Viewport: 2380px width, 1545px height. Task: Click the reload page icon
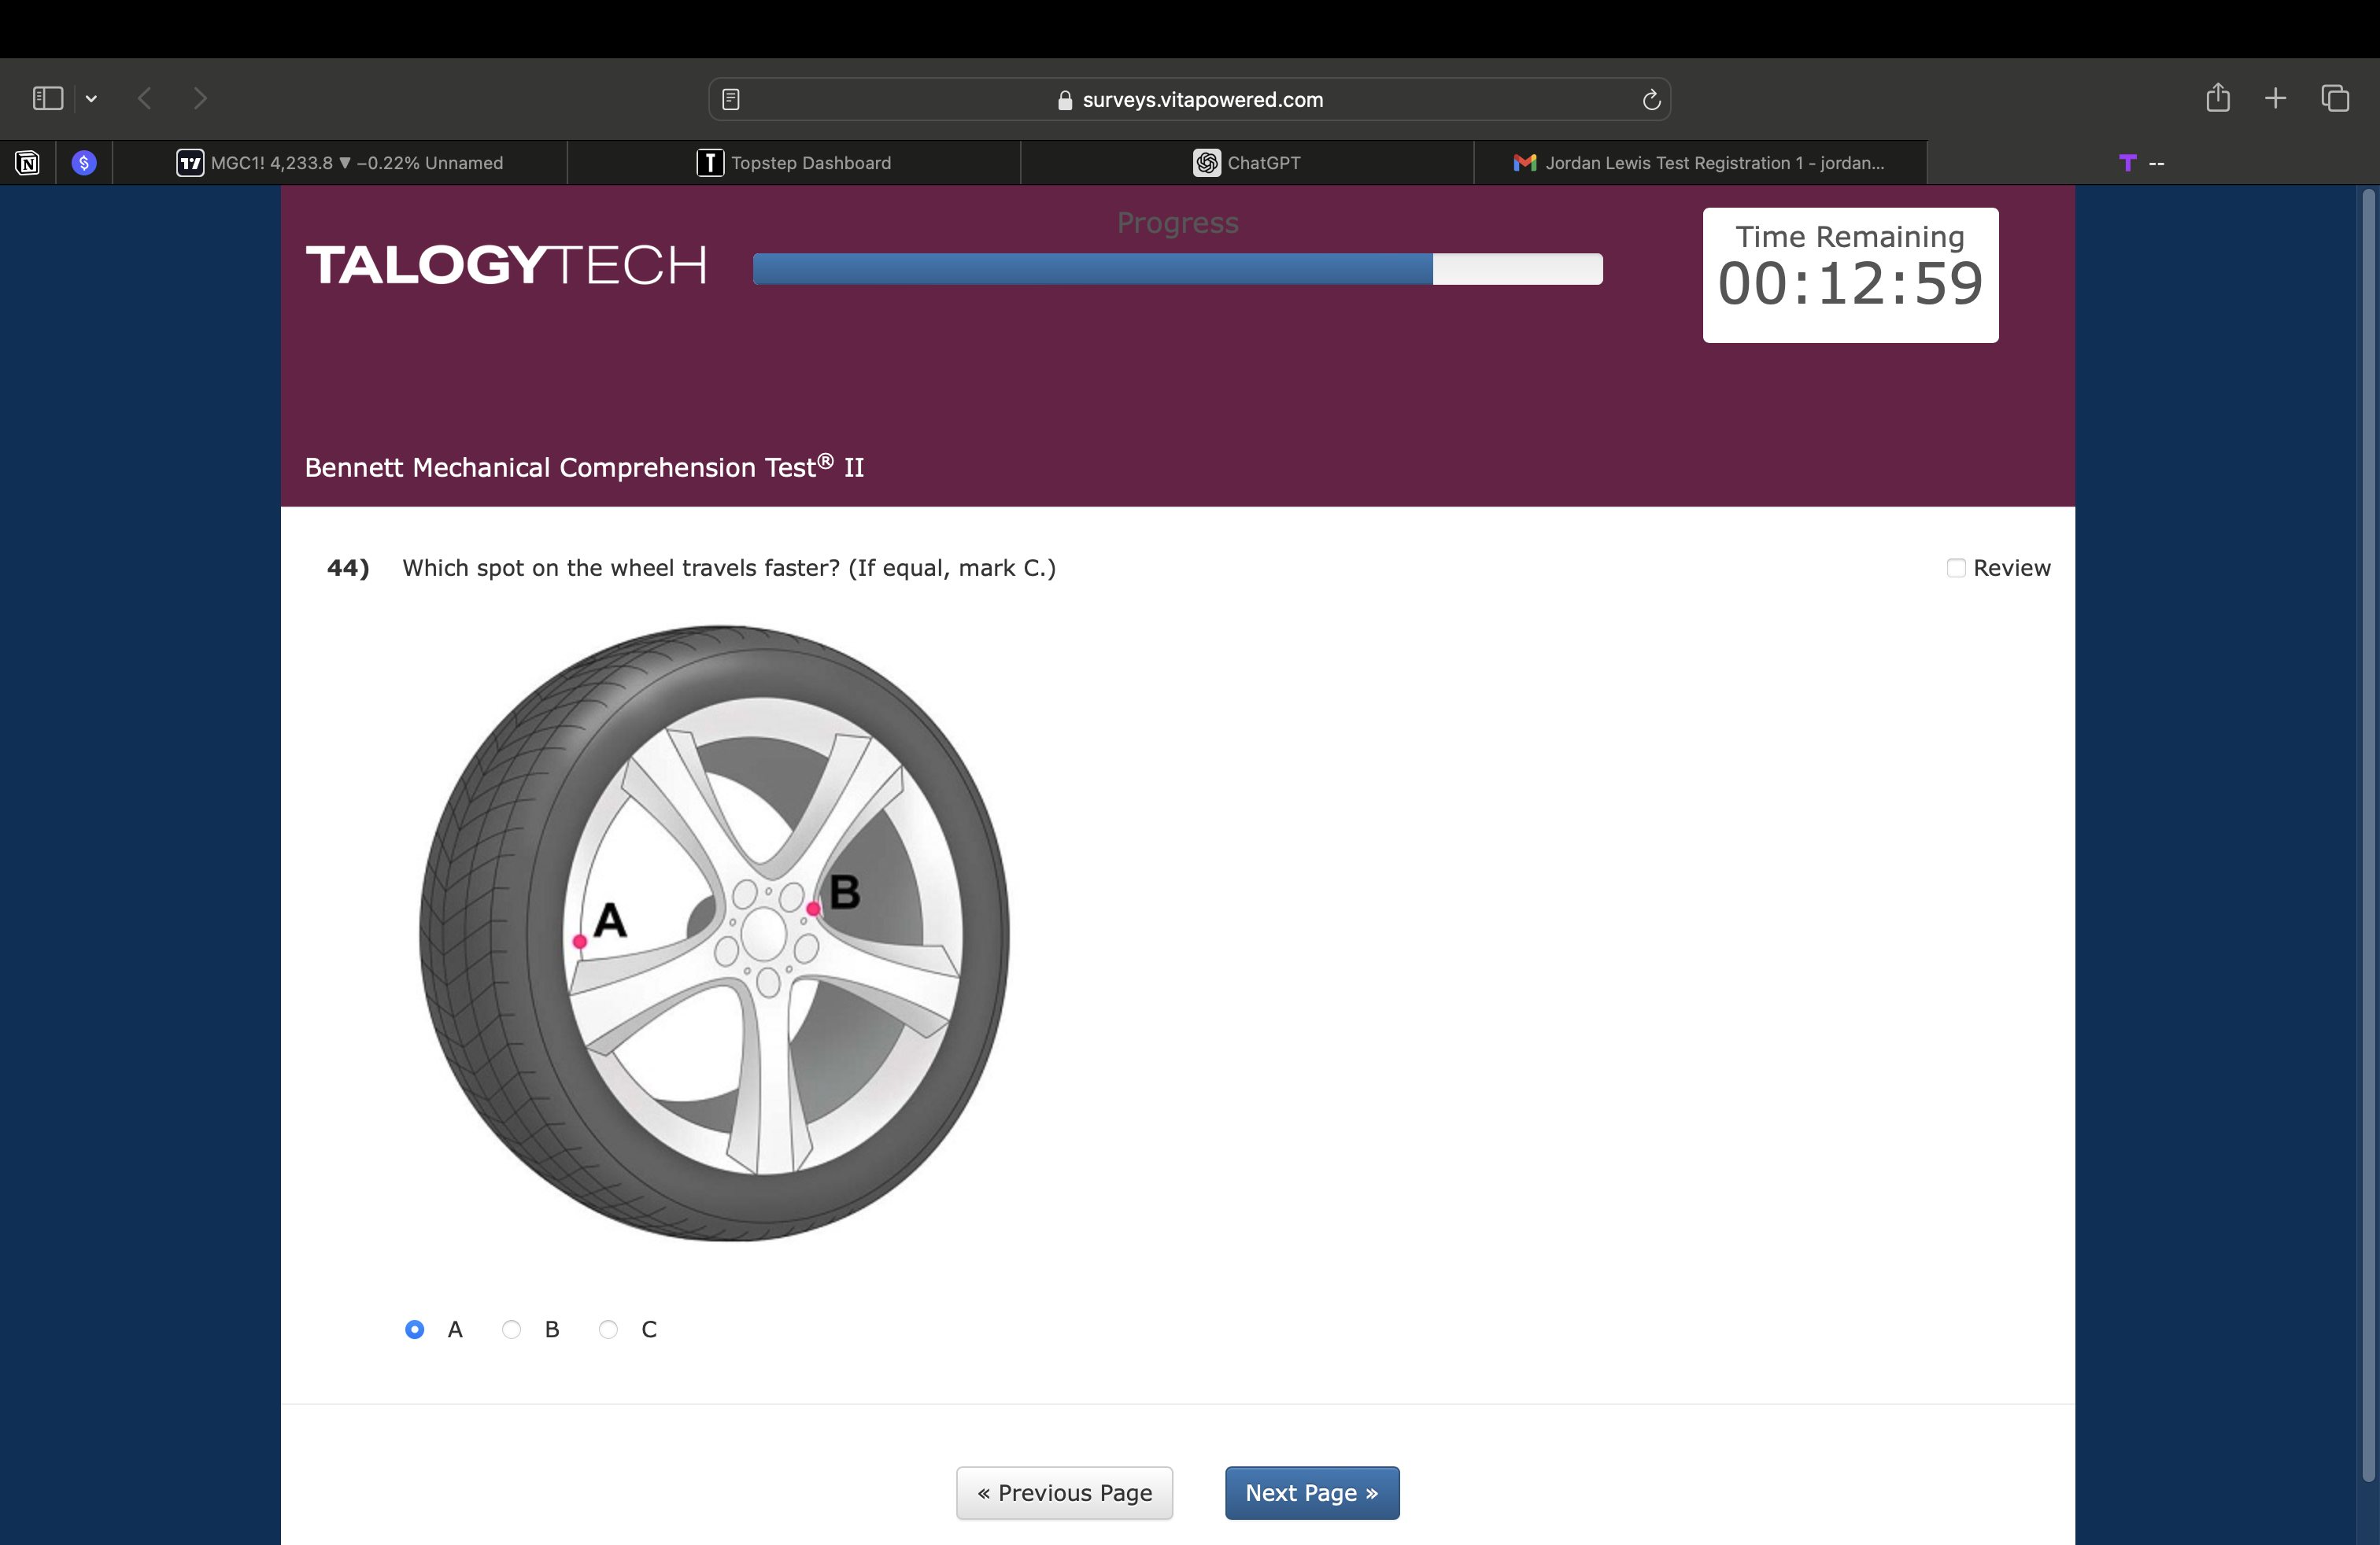(1651, 99)
